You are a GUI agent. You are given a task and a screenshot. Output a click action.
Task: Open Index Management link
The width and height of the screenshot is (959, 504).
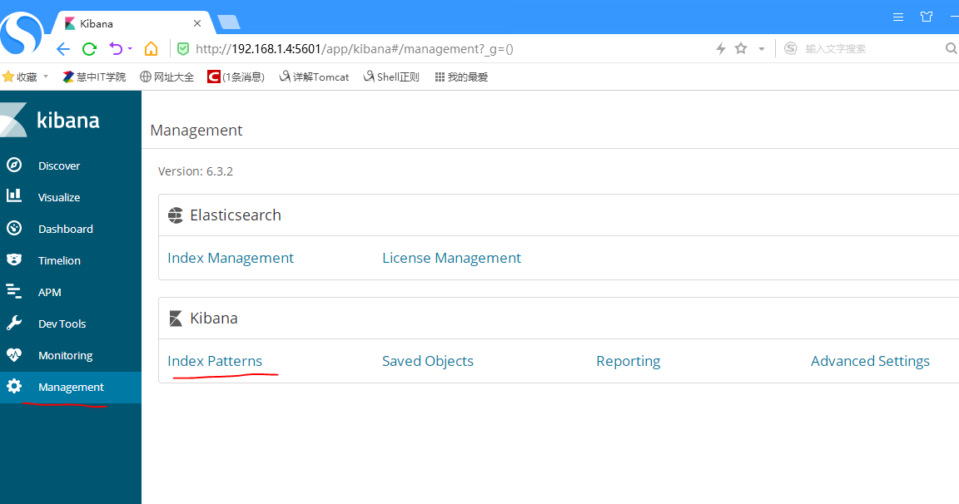(x=231, y=258)
